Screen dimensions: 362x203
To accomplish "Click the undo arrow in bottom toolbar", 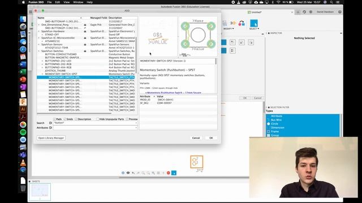I will coord(133,173).
